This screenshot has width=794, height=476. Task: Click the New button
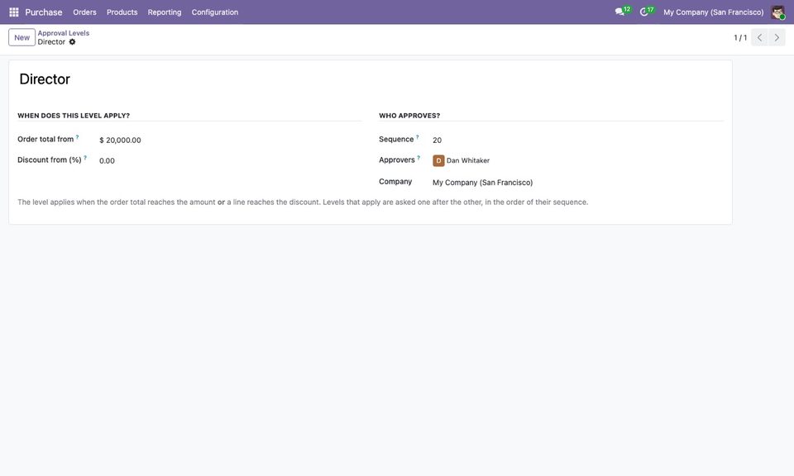click(x=22, y=37)
